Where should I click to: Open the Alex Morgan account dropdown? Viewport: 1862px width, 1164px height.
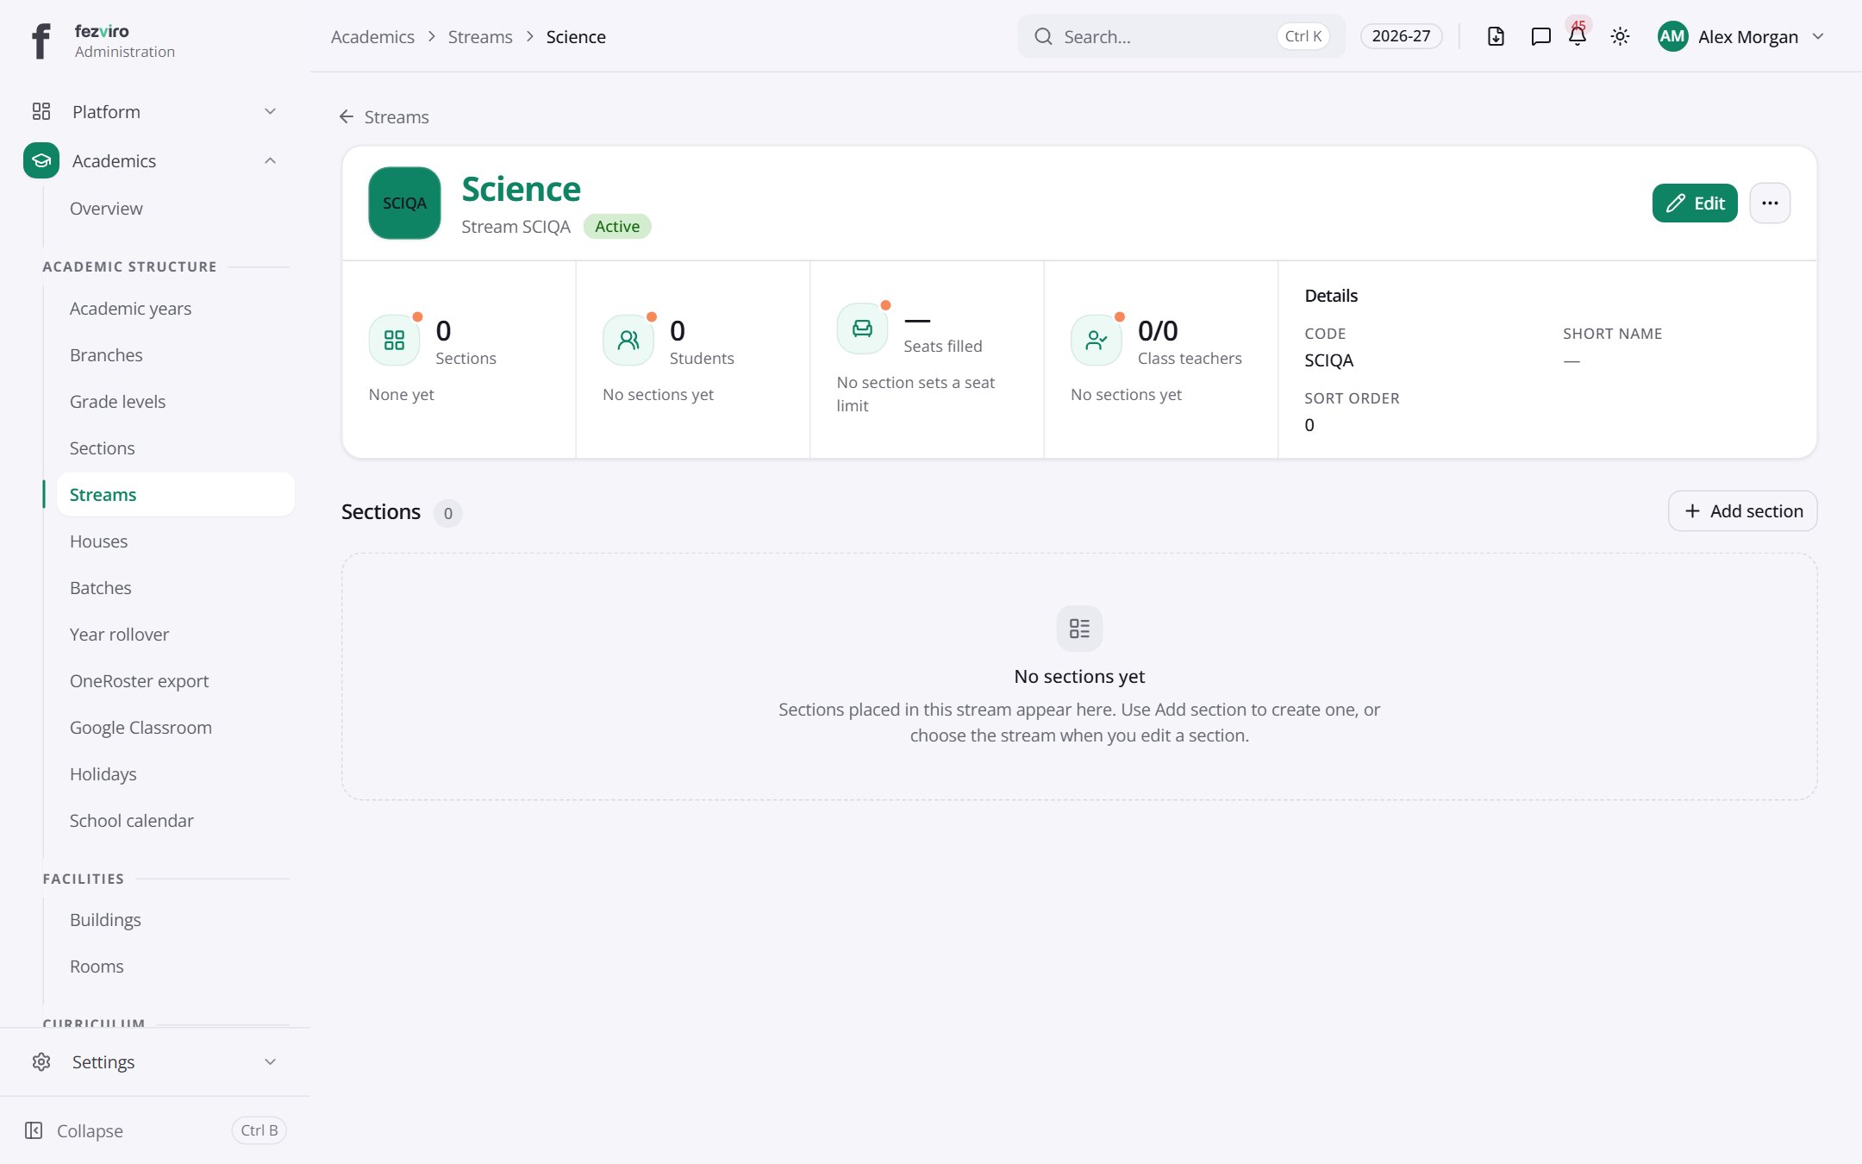click(1741, 36)
